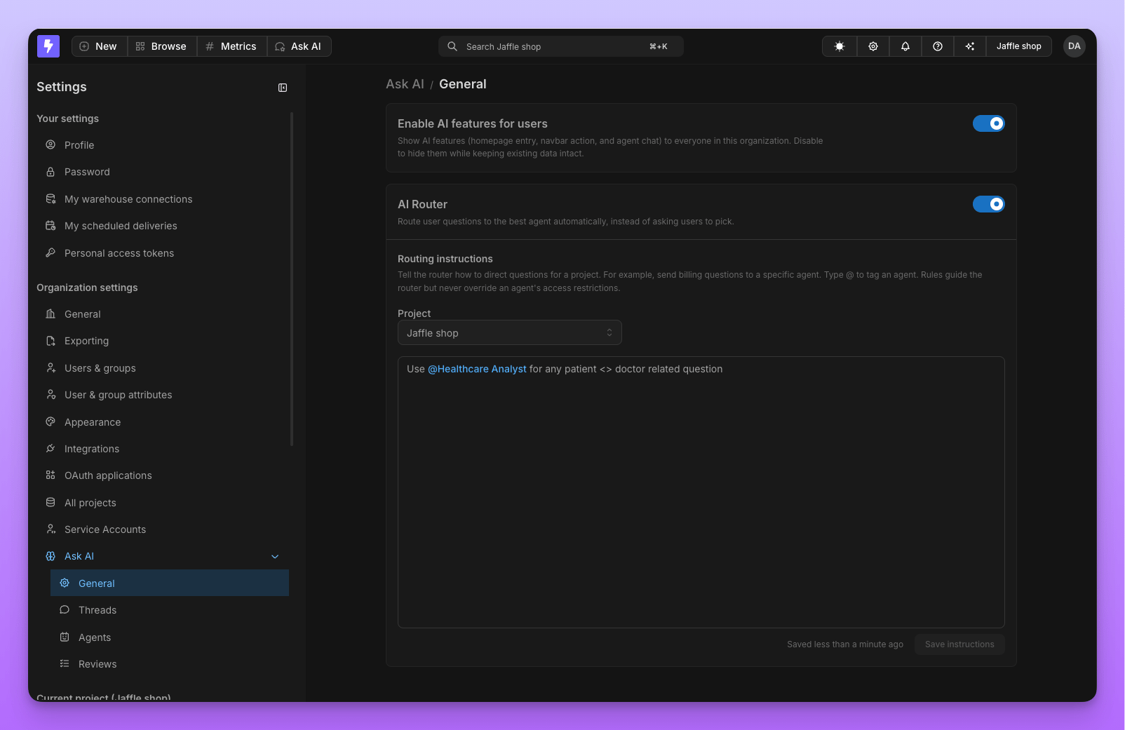1125x730 pixels.
Task: Open notifications bell icon
Action: pos(905,46)
